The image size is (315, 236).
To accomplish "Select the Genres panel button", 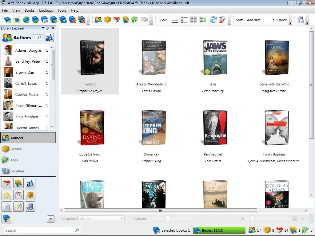I will (x=28, y=149).
